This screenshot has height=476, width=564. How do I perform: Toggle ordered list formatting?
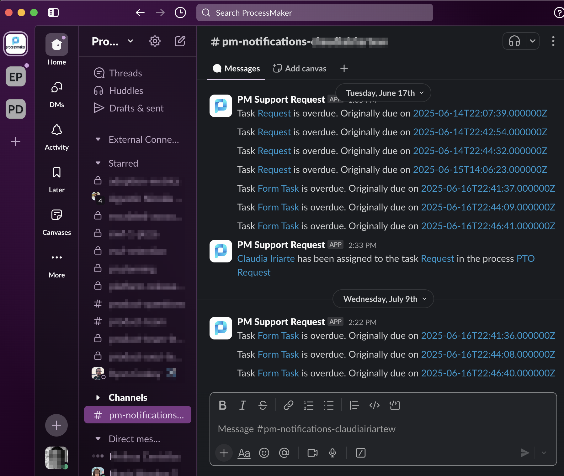tap(309, 405)
